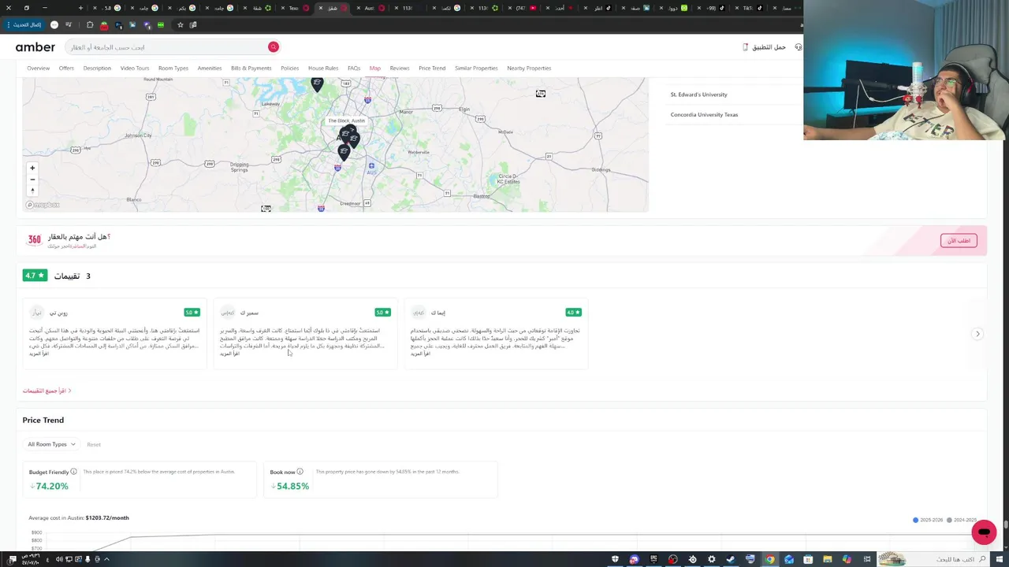The height and width of the screenshot is (567, 1009).
Task: Switch to the Amenities tab
Action: [x=210, y=69]
